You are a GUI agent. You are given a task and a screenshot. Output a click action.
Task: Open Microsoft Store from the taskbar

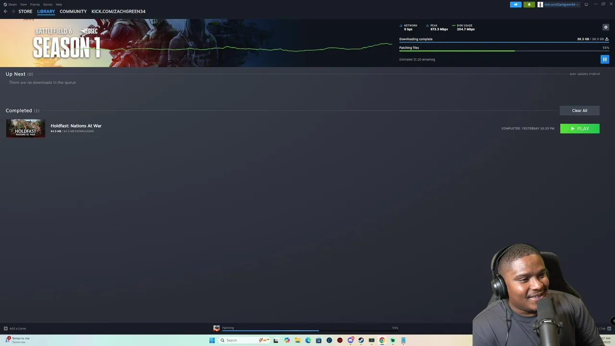(319, 340)
